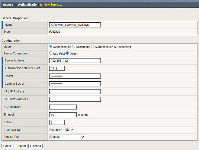Select Direct server connection option
Screen dimensions: 199x150
click(x=67, y=54)
